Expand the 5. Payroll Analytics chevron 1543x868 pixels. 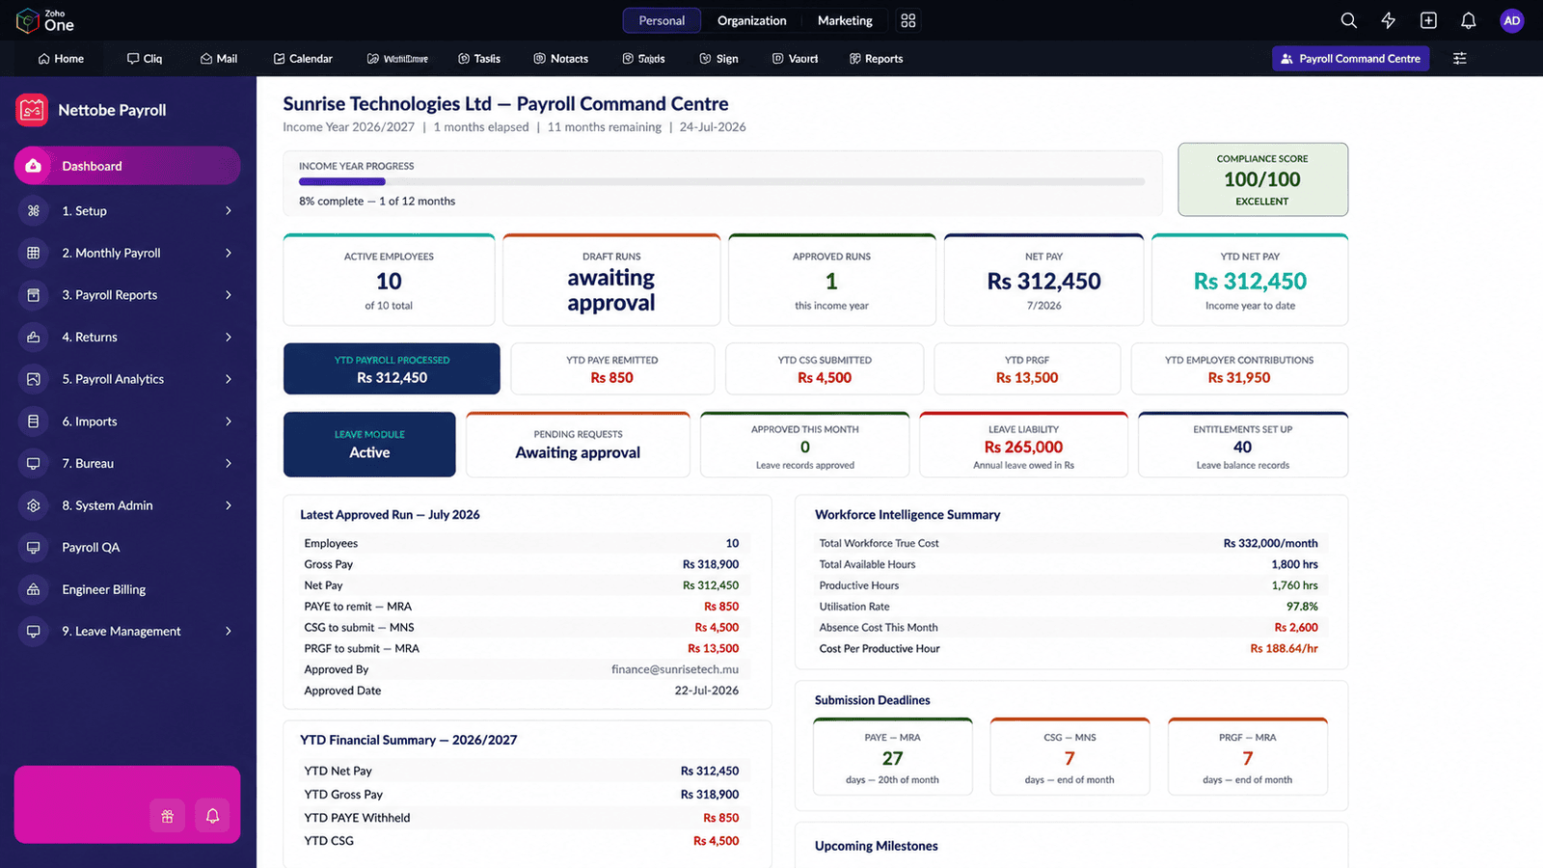tap(229, 379)
